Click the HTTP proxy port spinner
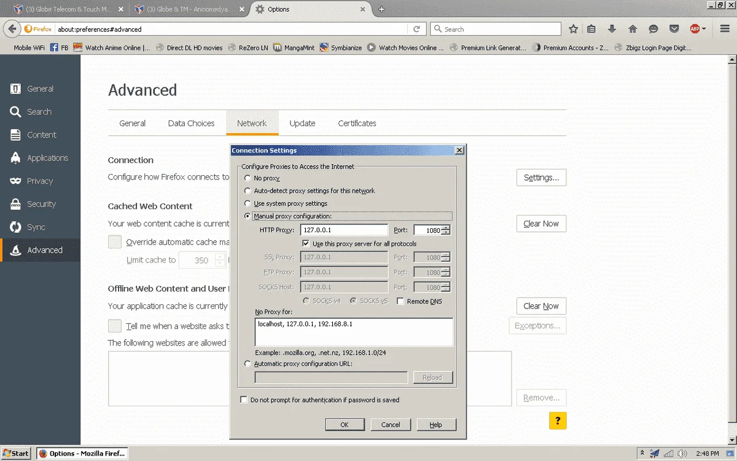The image size is (737, 461). [446, 230]
